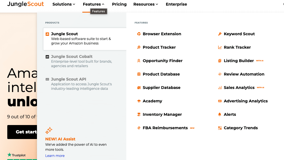Open the Supplier Database feature
This screenshot has width=284, height=160.
[161, 88]
